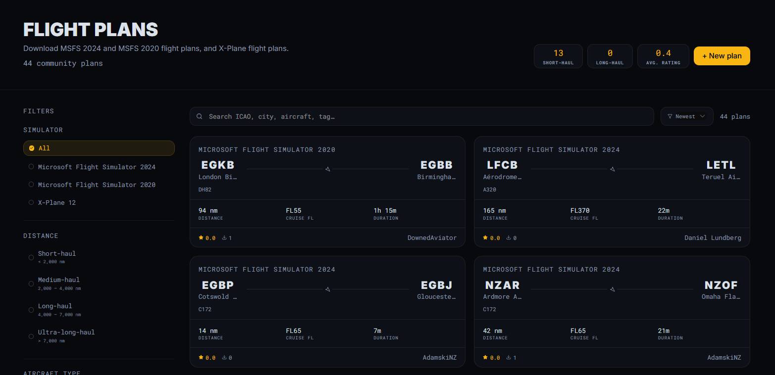Image resolution: width=775 pixels, height=375 pixels.
Task: Click the C172 label on NZAR card
Action: pyautogui.click(x=489, y=309)
